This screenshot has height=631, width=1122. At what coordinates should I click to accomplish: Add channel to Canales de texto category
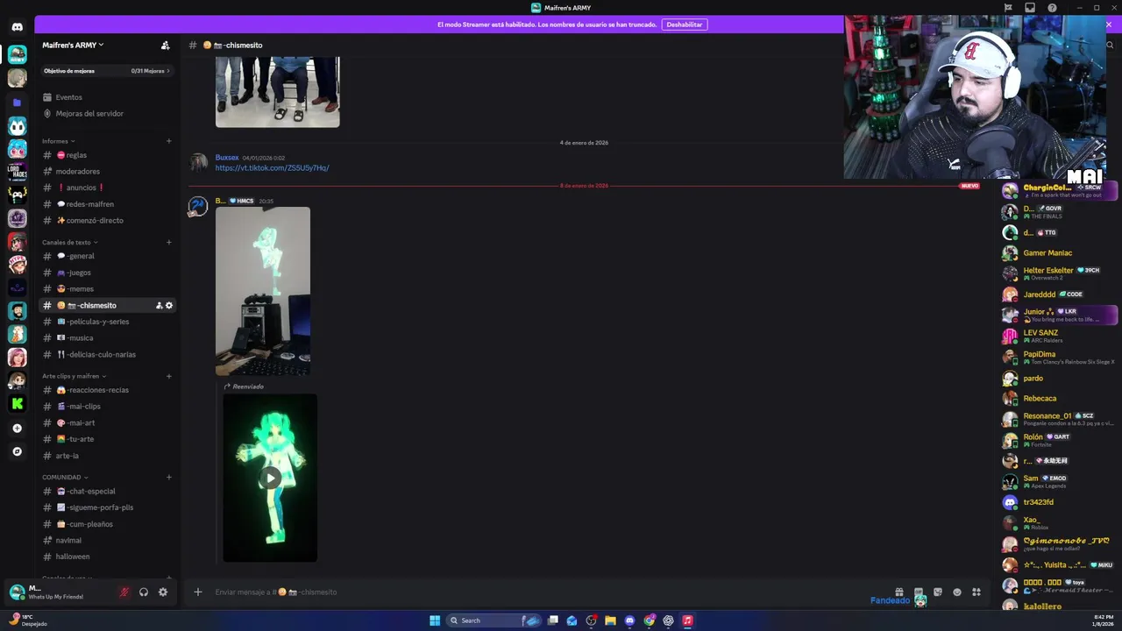click(x=169, y=242)
